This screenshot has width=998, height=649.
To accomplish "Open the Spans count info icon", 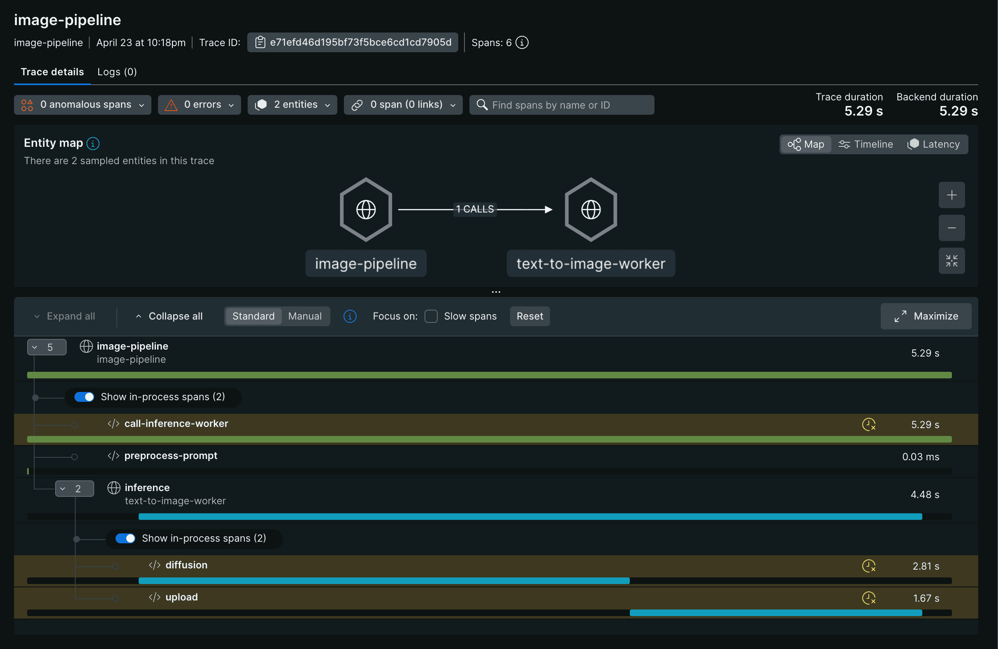I will point(522,42).
